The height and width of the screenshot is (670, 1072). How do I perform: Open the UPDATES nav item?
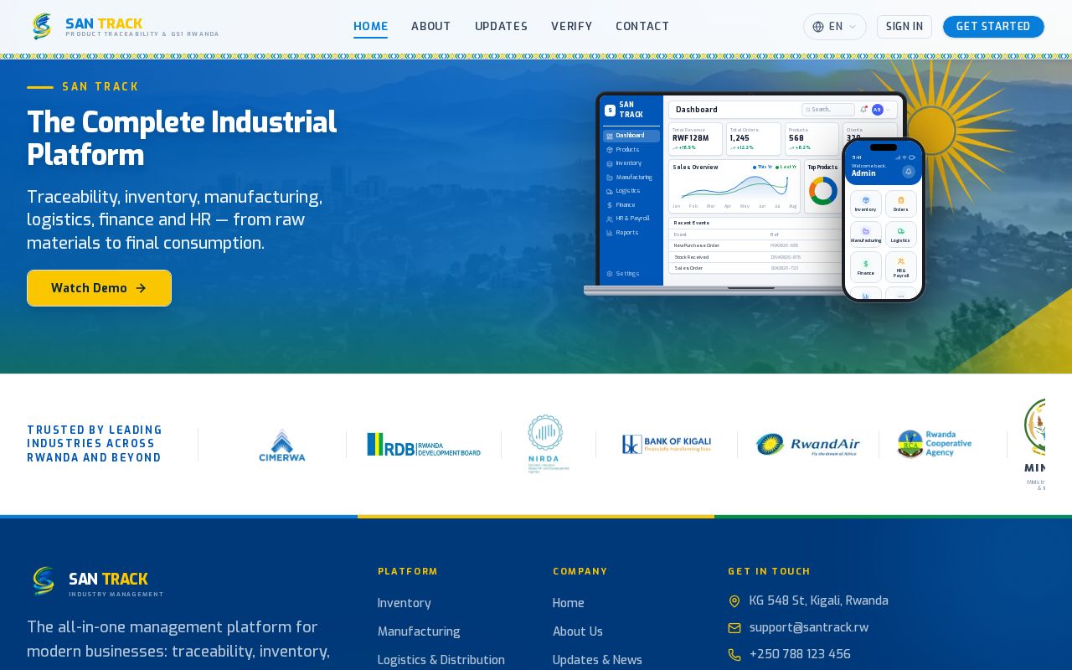tap(501, 27)
